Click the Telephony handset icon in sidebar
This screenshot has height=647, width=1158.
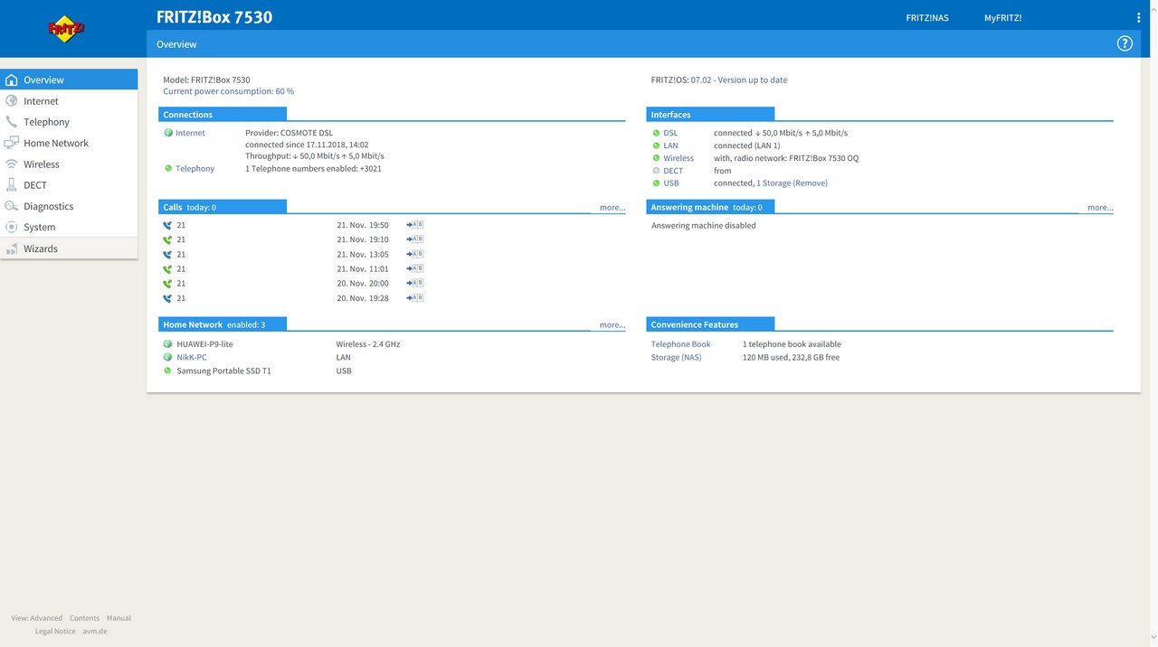tap(12, 122)
